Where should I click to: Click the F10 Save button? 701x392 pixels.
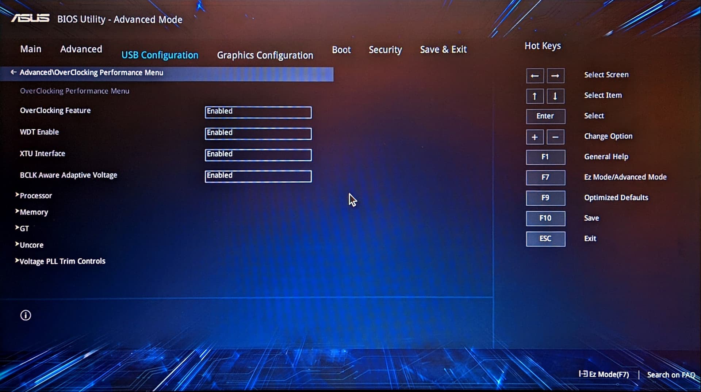pyautogui.click(x=545, y=218)
